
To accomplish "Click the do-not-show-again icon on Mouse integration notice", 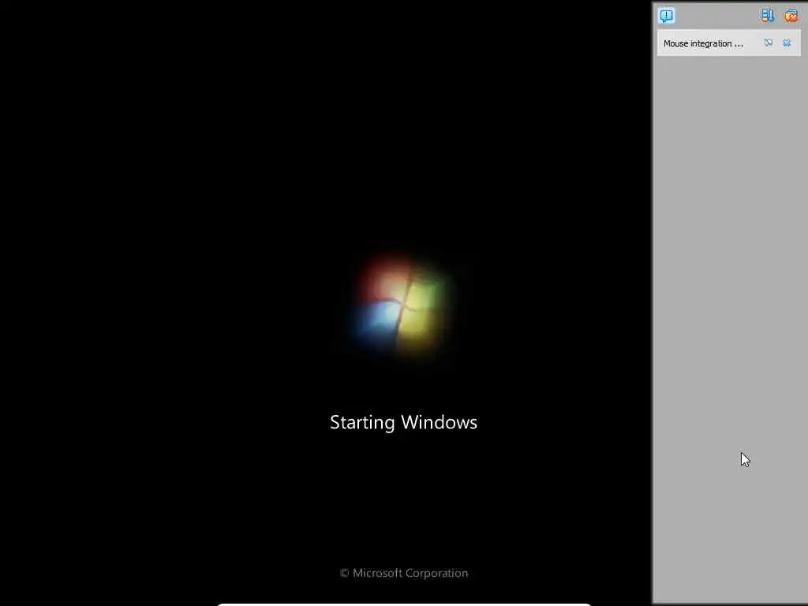I will coord(769,43).
